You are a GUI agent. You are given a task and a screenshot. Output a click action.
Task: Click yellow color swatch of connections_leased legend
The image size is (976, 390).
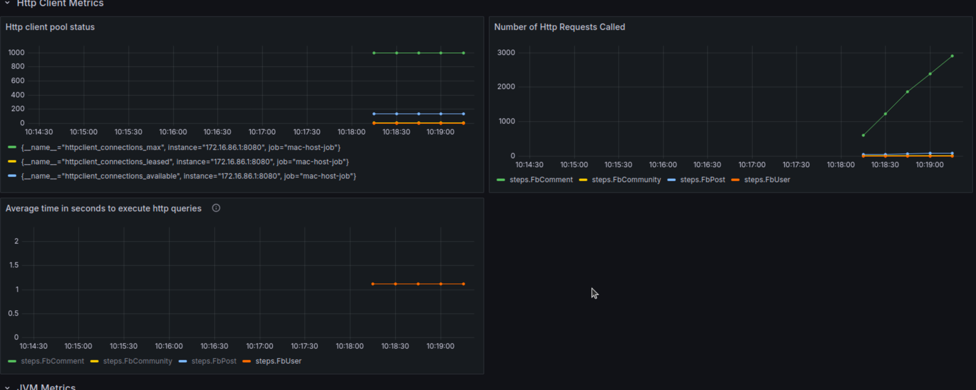coord(12,161)
